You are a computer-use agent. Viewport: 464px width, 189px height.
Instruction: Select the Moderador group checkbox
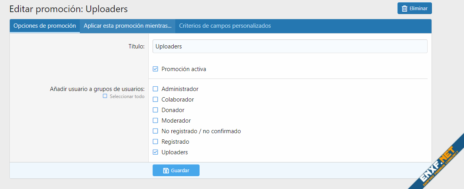pos(155,121)
